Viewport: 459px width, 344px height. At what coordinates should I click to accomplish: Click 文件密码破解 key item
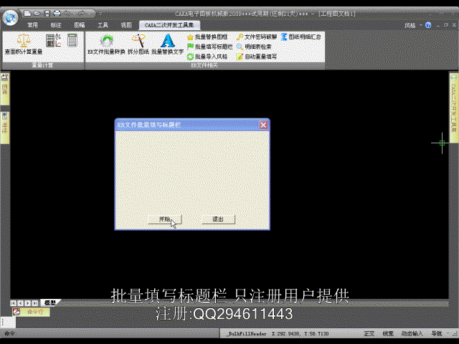tap(257, 37)
